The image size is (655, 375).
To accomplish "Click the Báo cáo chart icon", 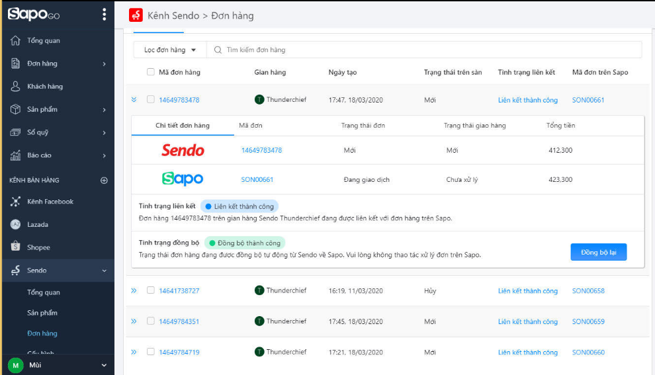I will (16, 155).
